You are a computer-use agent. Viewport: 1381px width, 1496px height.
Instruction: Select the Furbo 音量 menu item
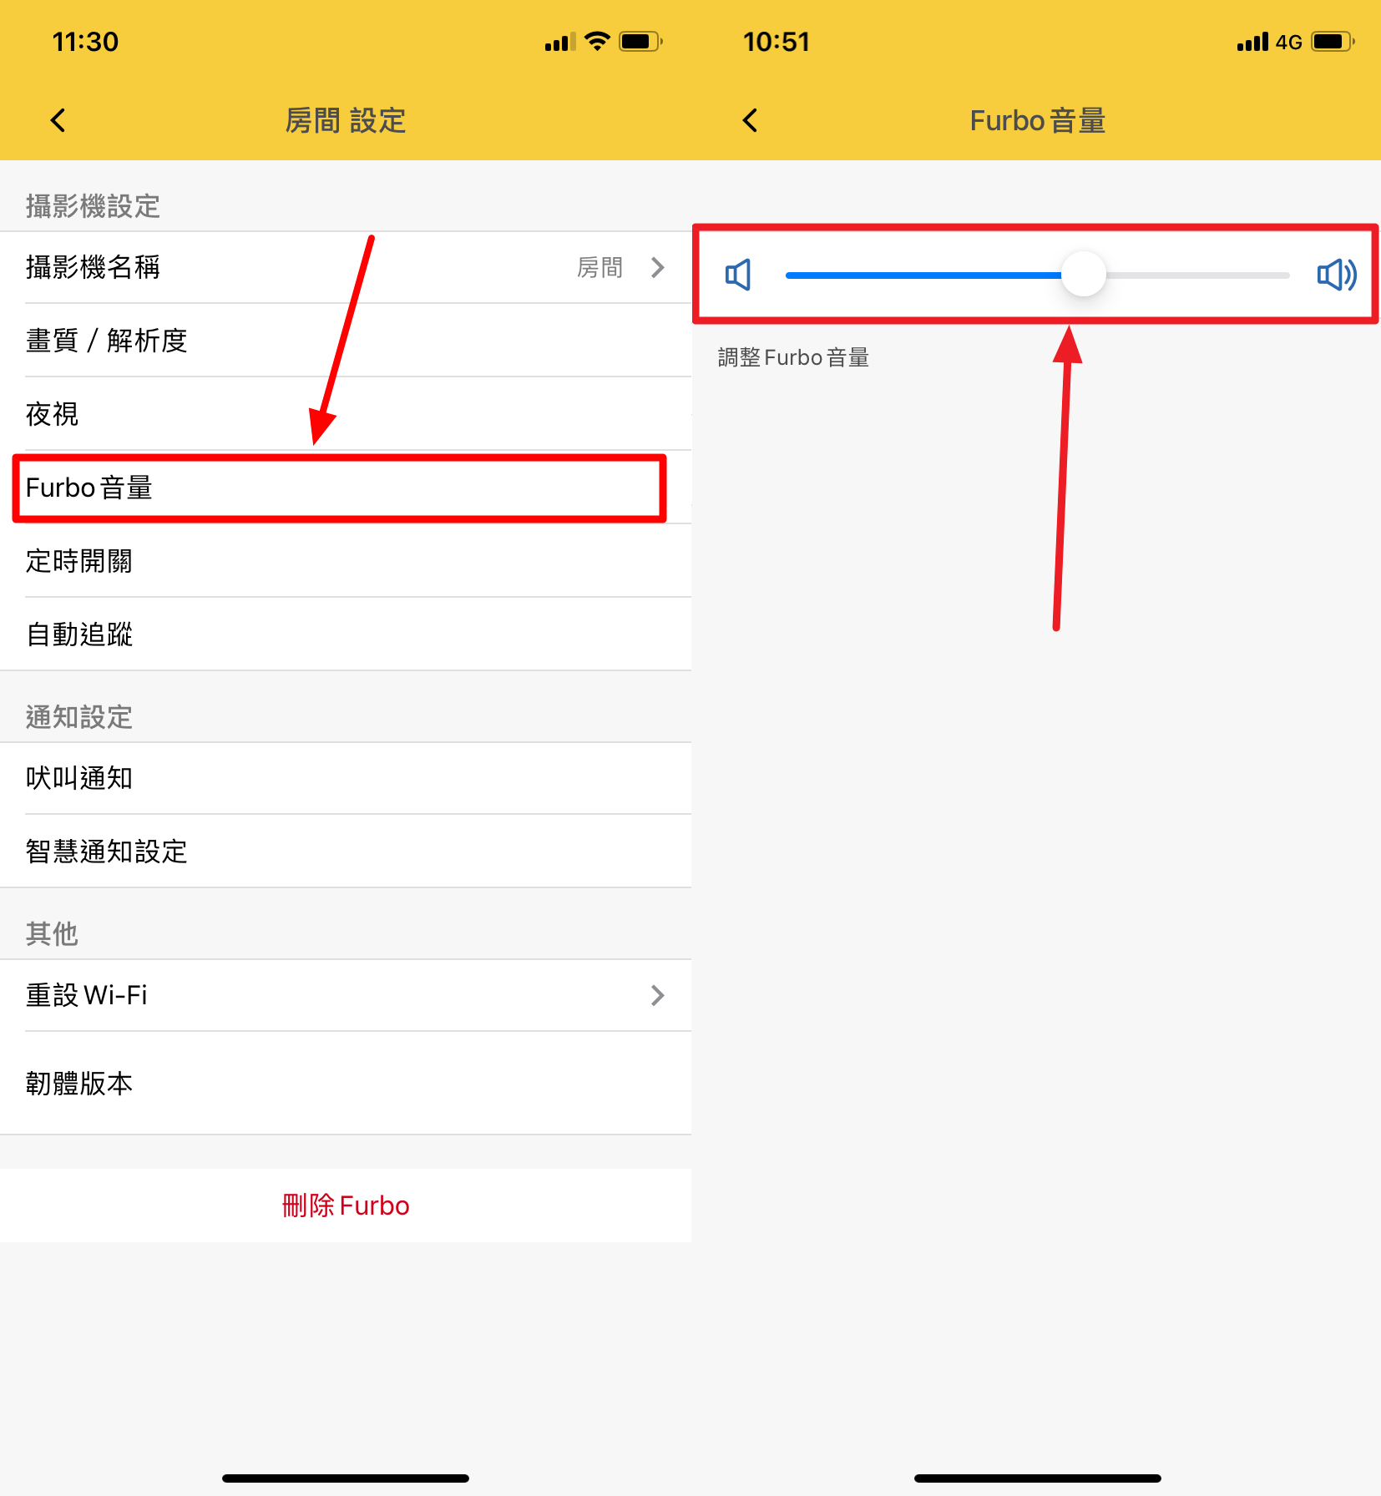tap(339, 488)
